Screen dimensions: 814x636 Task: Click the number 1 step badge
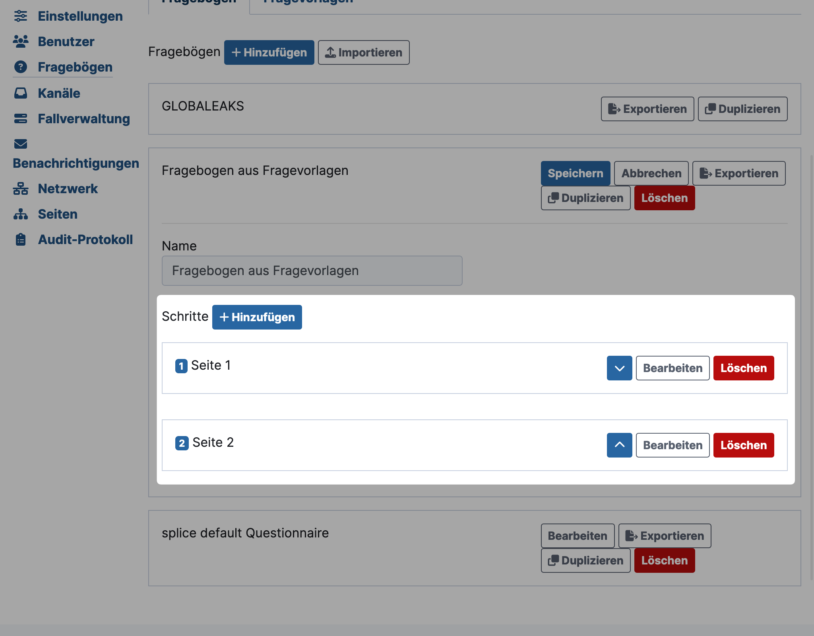point(181,366)
